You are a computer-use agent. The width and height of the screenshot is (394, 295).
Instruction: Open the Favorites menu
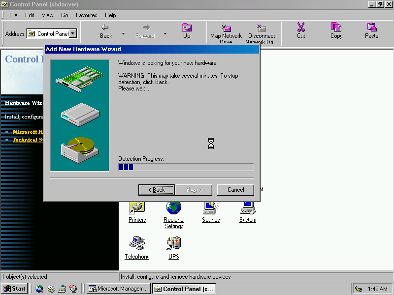click(86, 15)
